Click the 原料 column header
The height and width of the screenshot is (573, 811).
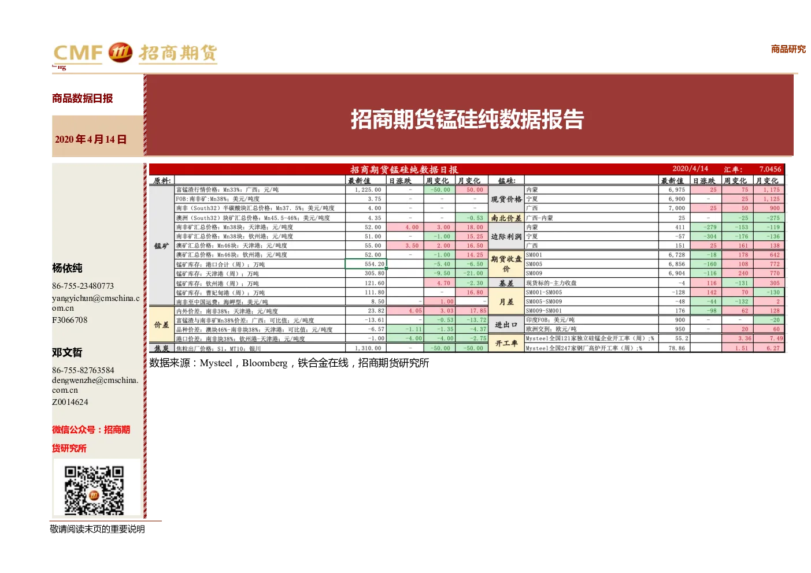tap(162, 180)
